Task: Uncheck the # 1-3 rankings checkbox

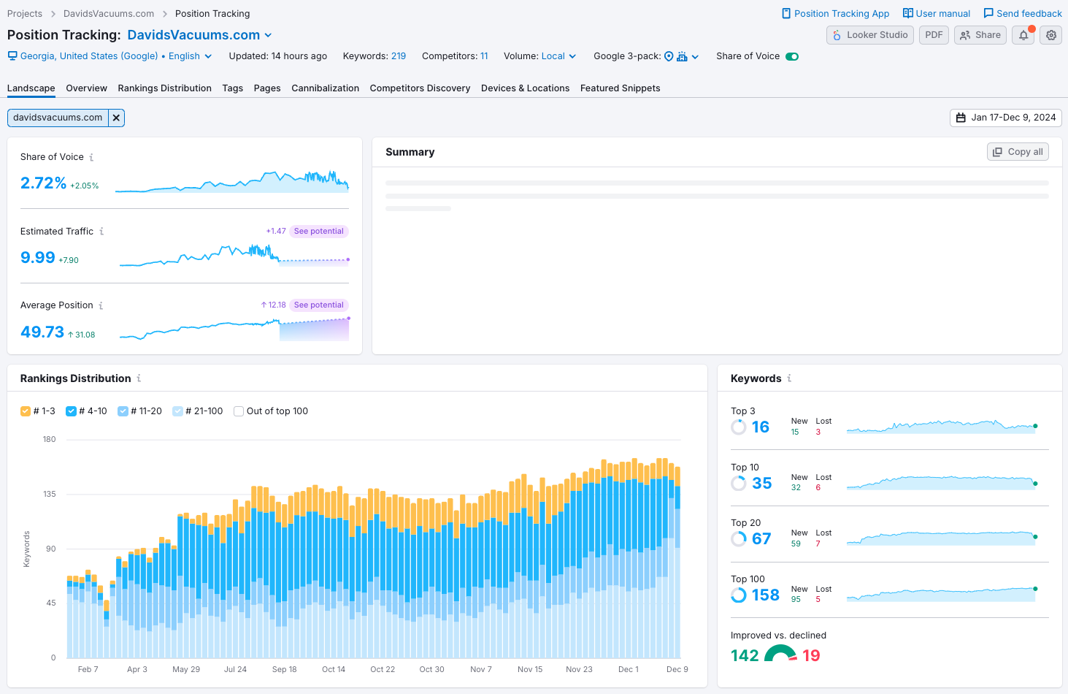Action: coord(26,411)
